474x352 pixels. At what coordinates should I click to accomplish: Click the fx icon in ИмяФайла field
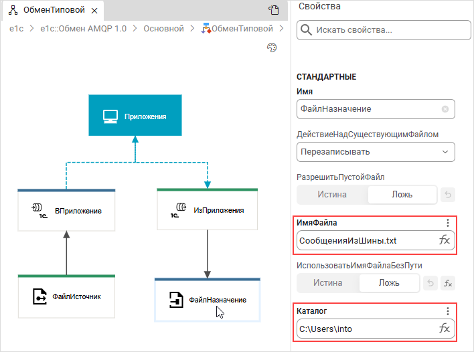point(445,240)
